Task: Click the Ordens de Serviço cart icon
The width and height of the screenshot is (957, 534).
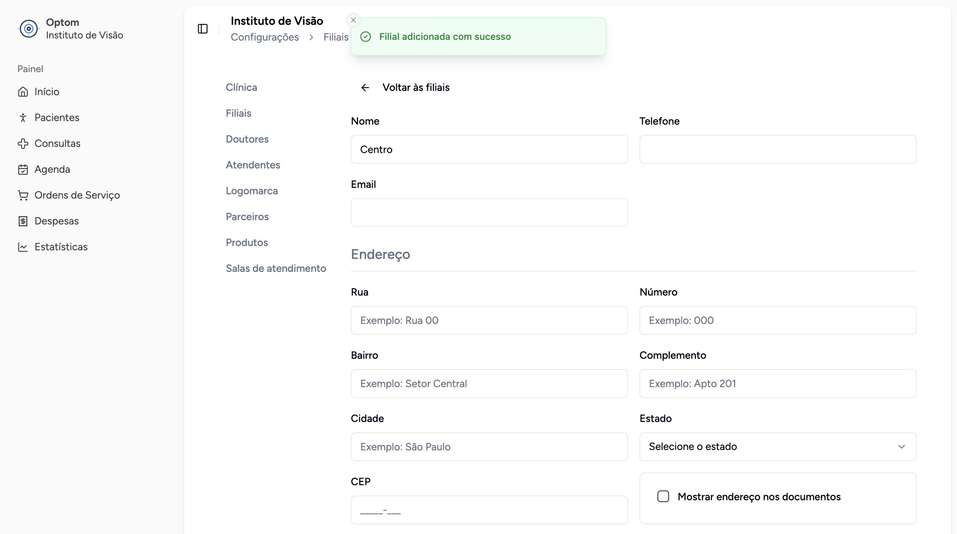Action: coord(23,195)
